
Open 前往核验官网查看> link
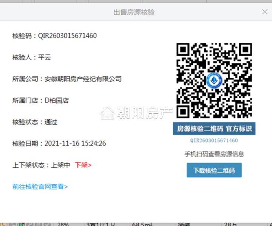40,187
